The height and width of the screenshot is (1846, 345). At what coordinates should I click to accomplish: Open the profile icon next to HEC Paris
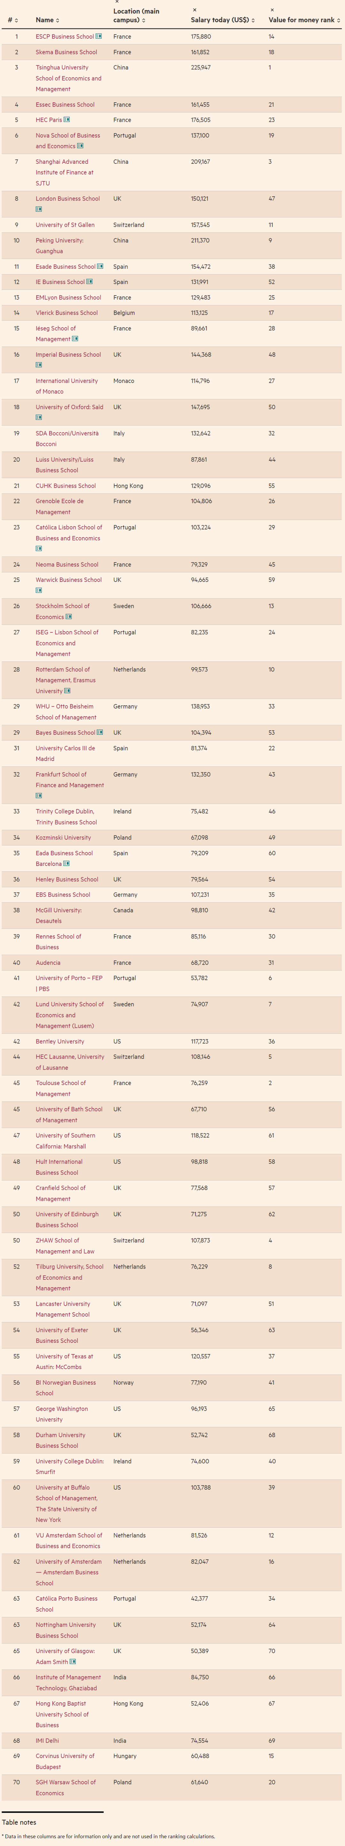(x=66, y=120)
